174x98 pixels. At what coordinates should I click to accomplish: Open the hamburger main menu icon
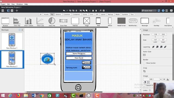click(3, 11)
